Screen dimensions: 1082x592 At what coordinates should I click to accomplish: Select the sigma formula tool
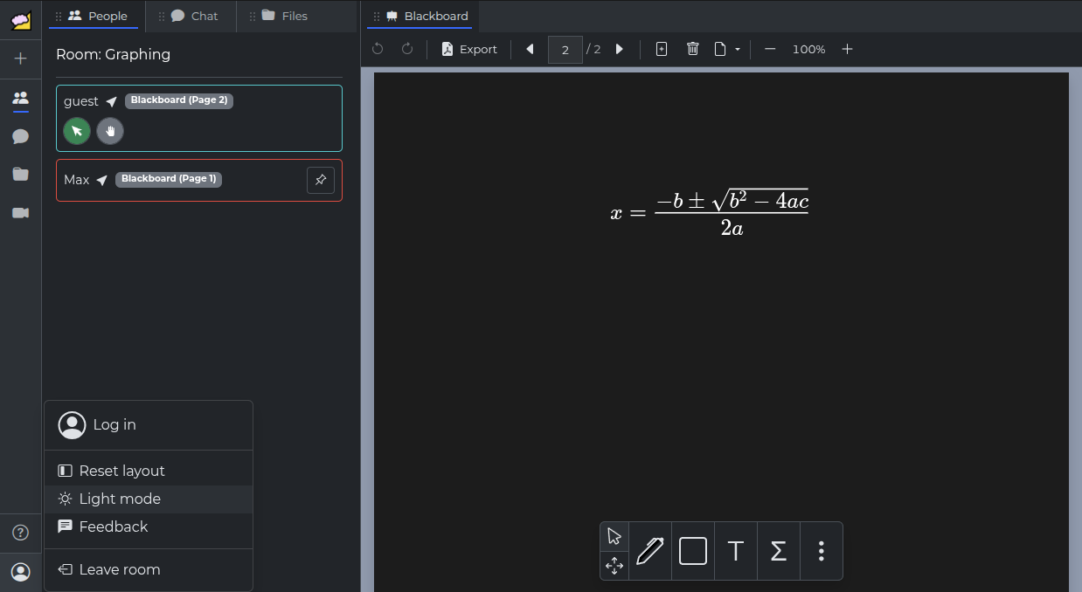click(779, 551)
